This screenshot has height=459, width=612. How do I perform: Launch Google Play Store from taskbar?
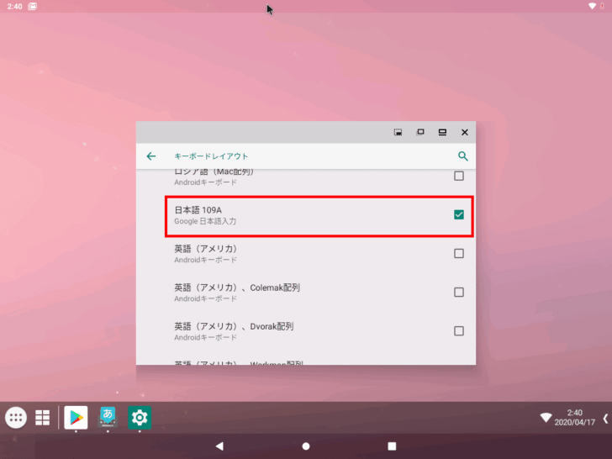tap(76, 418)
